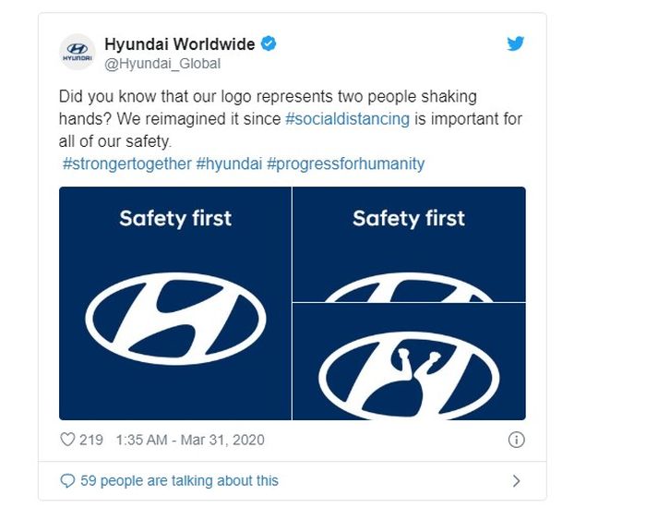
Task: Open the tweet info circle icon
Action: (516, 440)
